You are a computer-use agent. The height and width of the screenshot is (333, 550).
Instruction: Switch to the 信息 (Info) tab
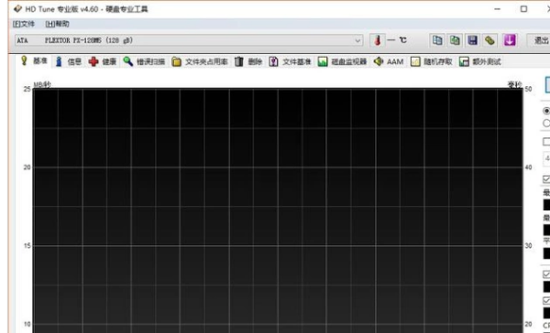69,61
